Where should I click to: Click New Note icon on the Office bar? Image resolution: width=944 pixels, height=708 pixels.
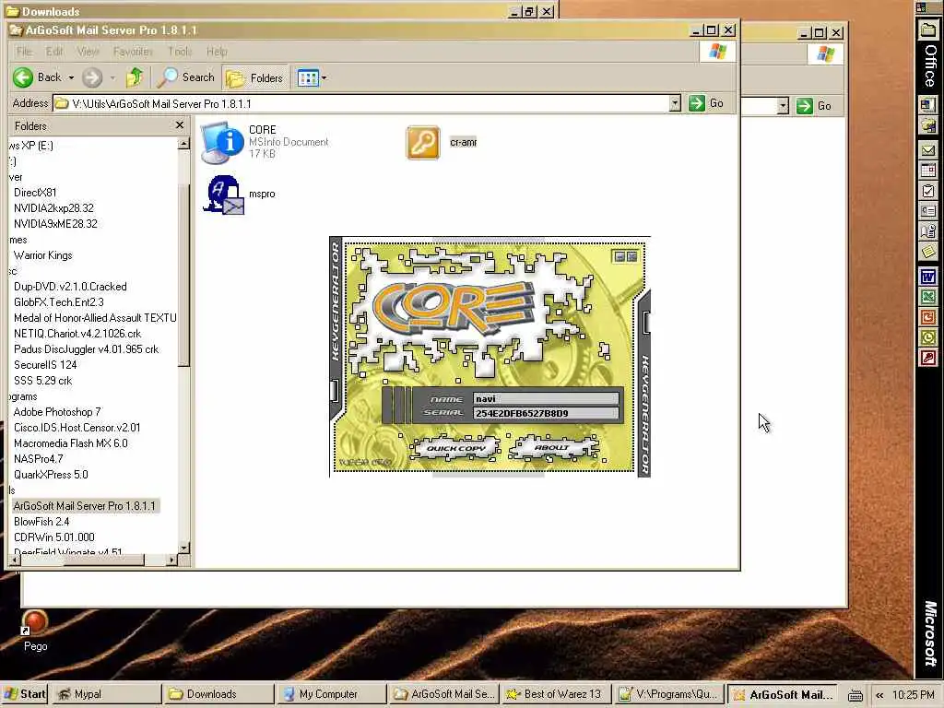click(928, 252)
